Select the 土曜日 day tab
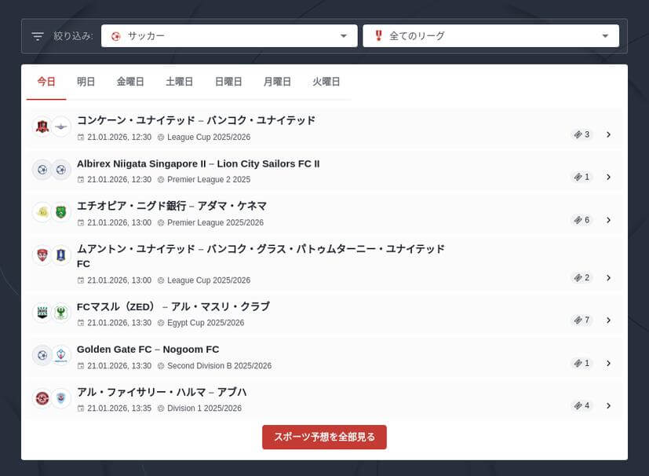This screenshot has width=649, height=476. point(178,81)
